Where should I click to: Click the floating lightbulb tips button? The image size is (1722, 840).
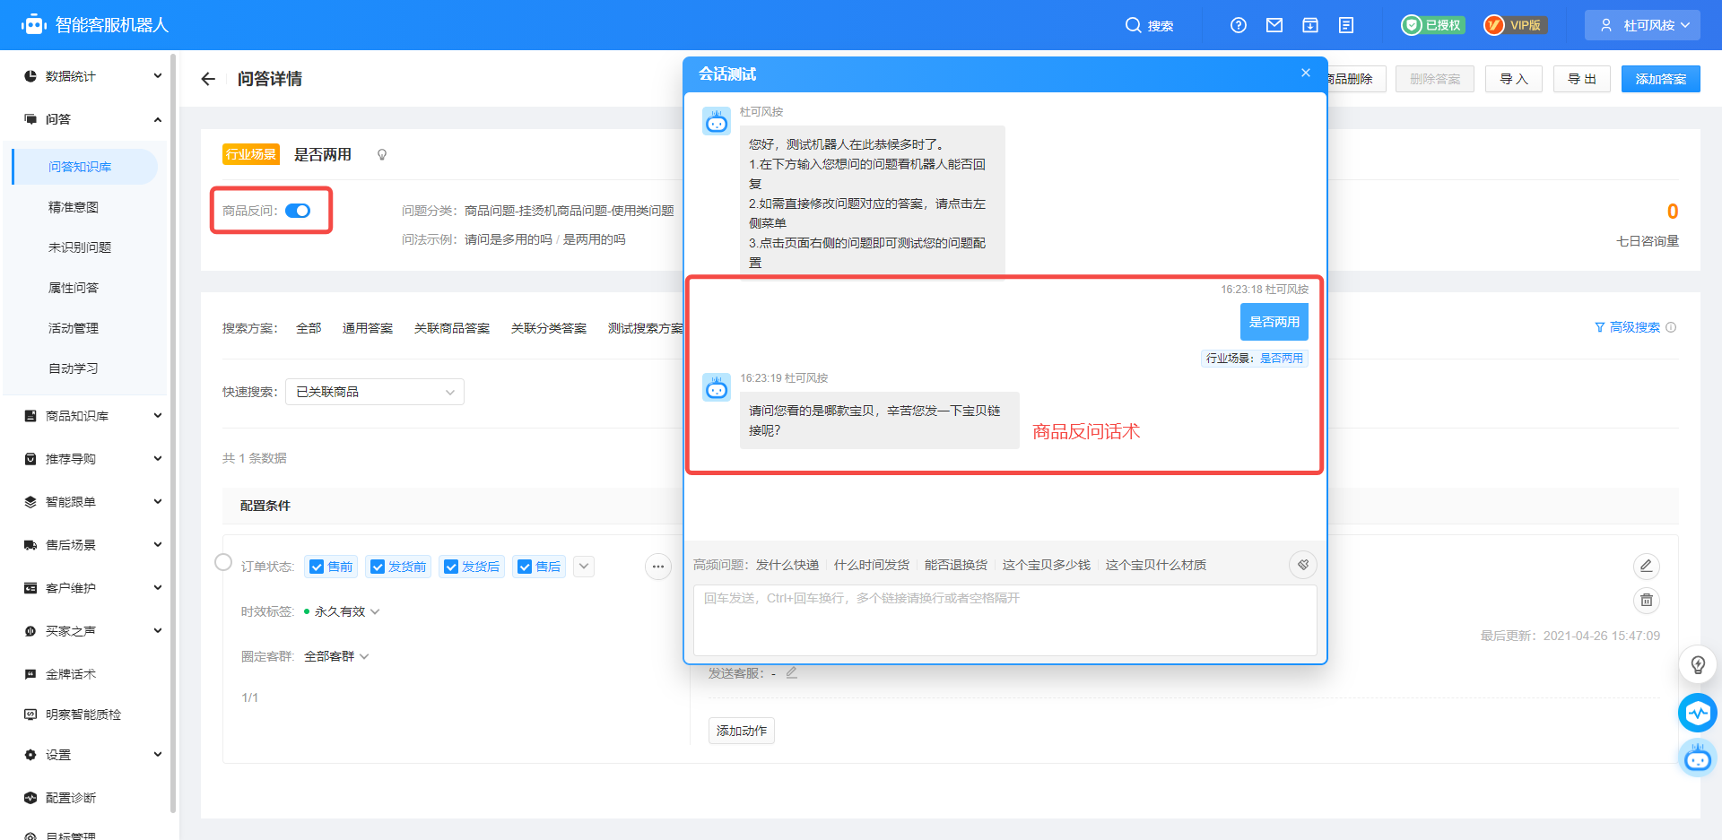click(1698, 665)
